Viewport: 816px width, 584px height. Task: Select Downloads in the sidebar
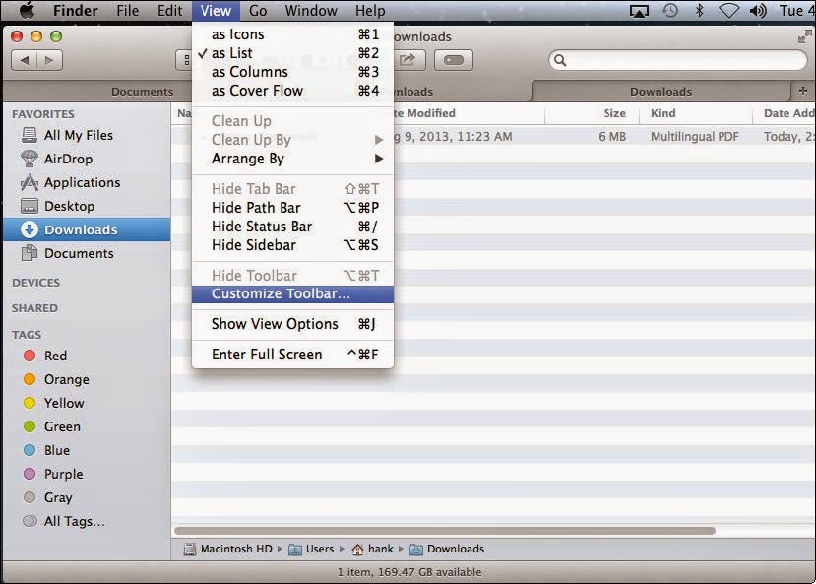87,229
